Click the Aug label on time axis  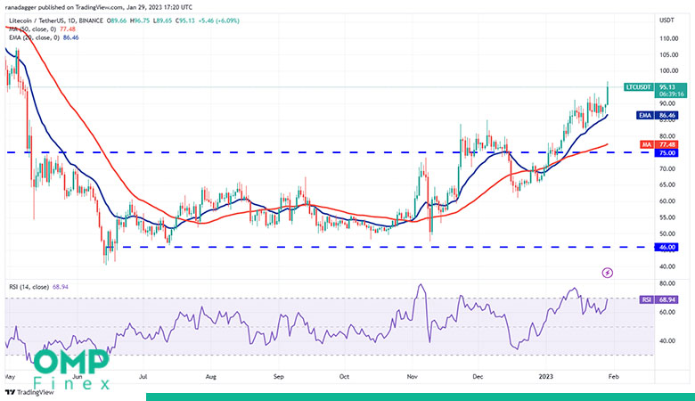pos(210,377)
